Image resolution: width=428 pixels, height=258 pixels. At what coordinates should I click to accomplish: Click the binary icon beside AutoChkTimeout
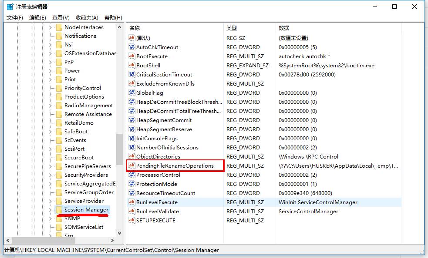pyautogui.click(x=132, y=47)
